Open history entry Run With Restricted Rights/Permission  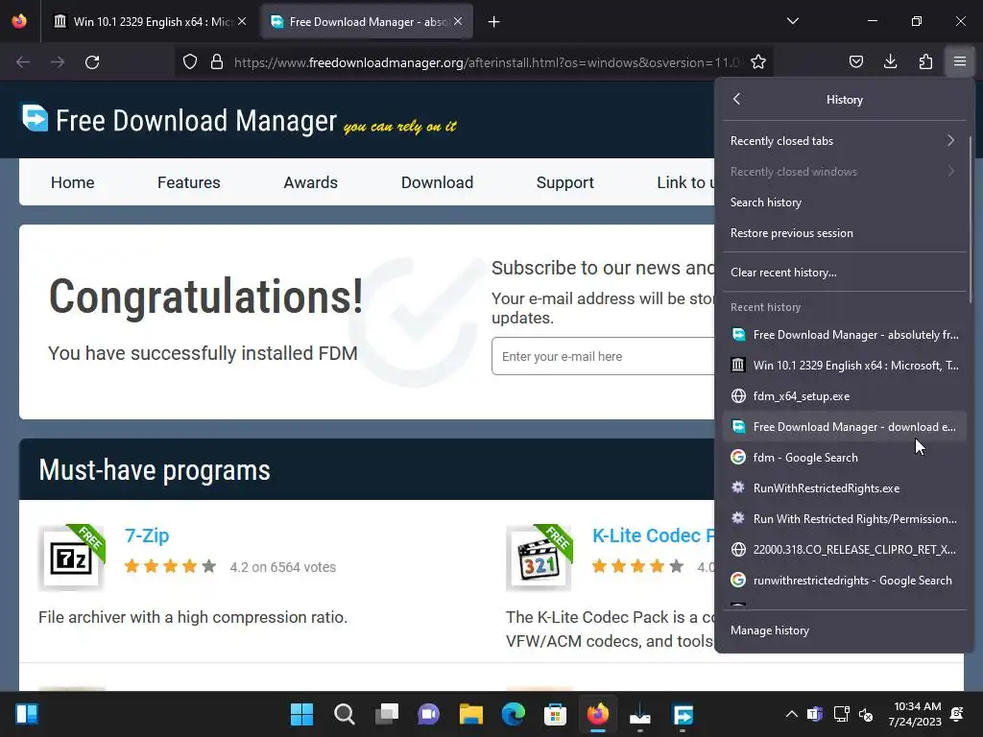(x=844, y=519)
